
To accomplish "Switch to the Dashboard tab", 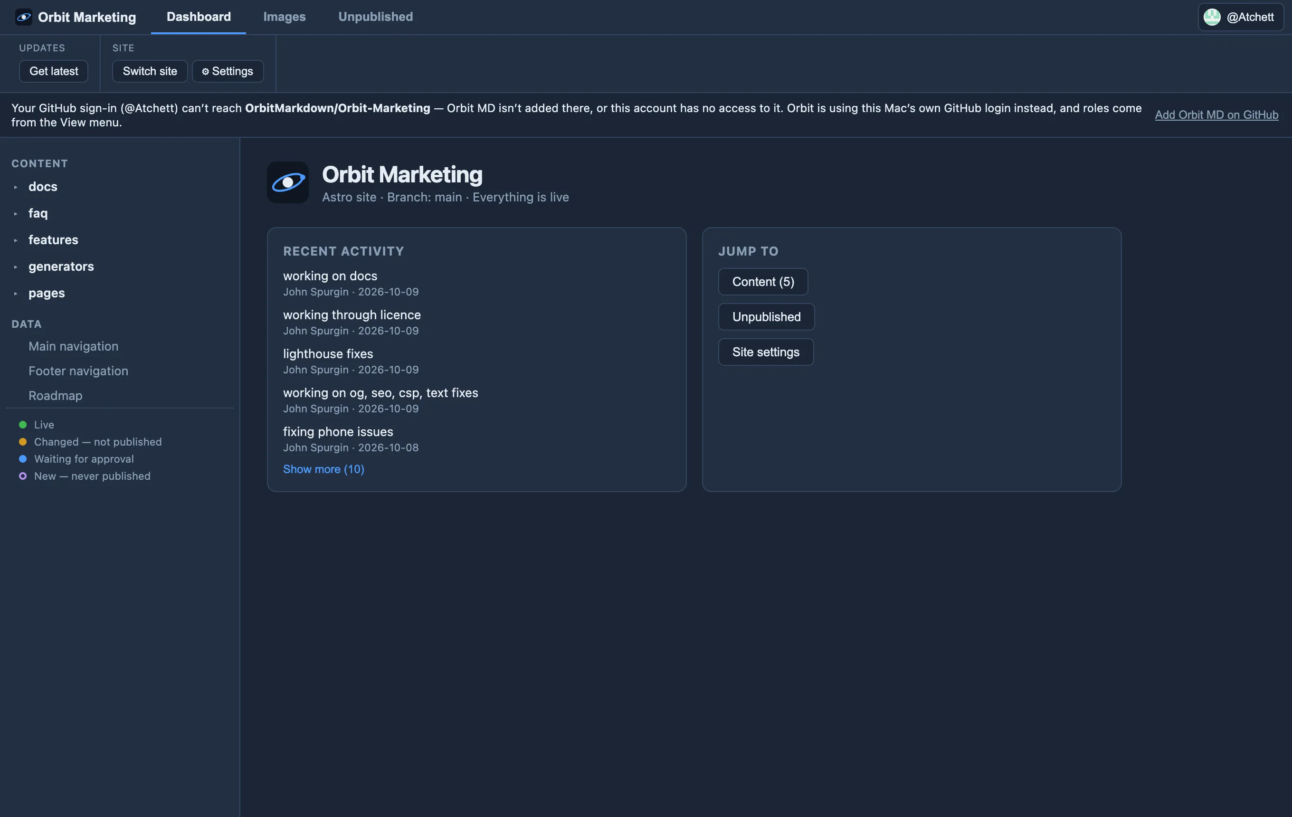I will 199,17.
